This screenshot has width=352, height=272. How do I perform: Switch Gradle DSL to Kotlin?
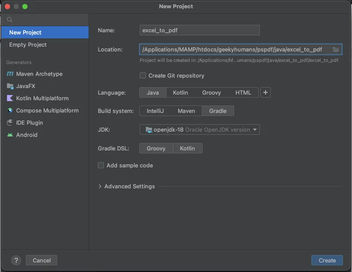point(187,148)
